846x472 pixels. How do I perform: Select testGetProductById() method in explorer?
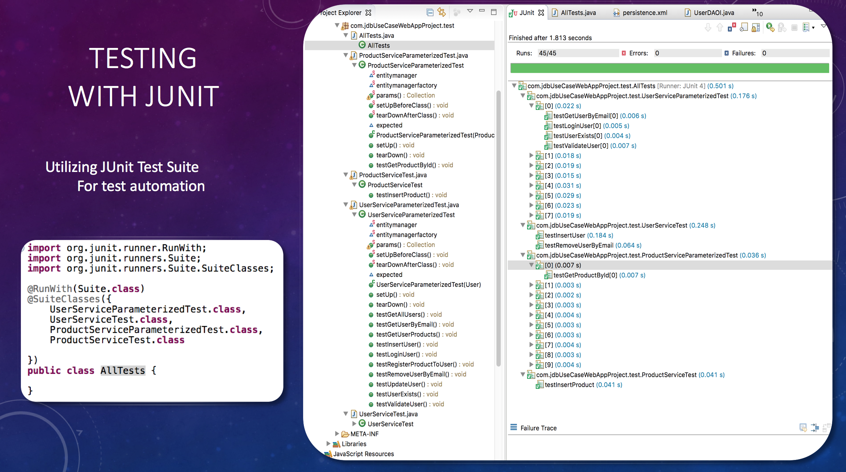tap(406, 165)
